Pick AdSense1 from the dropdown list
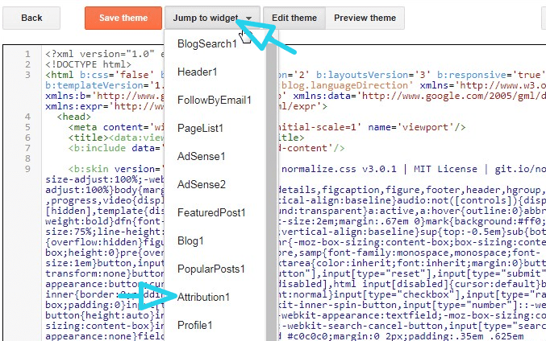Image resolution: width=546 pixels, height=341 pixels. 202,156
